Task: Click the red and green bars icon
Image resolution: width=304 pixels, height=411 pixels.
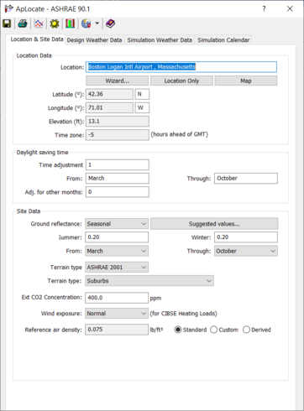Action: point(70,23)
